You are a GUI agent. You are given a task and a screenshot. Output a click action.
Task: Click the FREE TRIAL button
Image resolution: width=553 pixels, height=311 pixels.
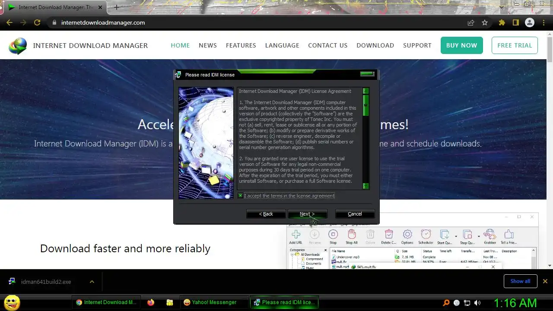[x=515, y=45]
